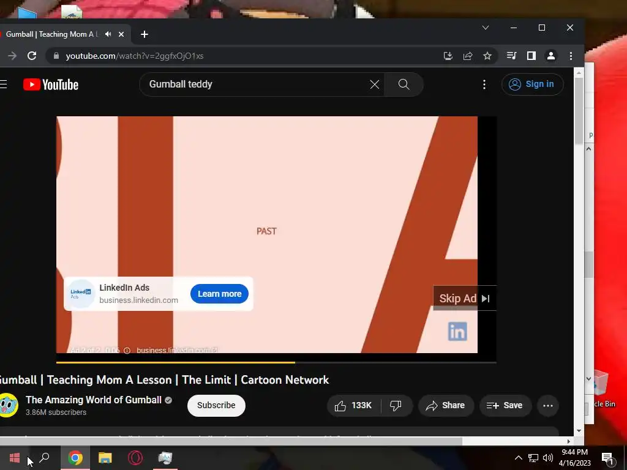Image resolution: width=627 pixels, height=470 pixels.
Task: Open the YouTube hamburger guide menu
Action: (3, 84)
